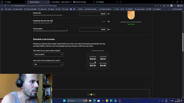Open Copilot chat in the browser toolbar
The height and width of the screenshot is (103, 184).
(x=180, y=6)
